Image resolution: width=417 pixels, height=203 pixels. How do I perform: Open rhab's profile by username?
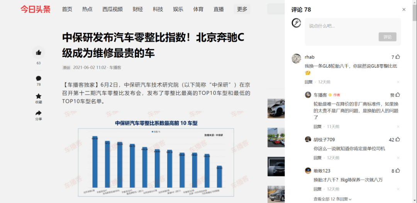pyautogui.click(x=310, y=57)
